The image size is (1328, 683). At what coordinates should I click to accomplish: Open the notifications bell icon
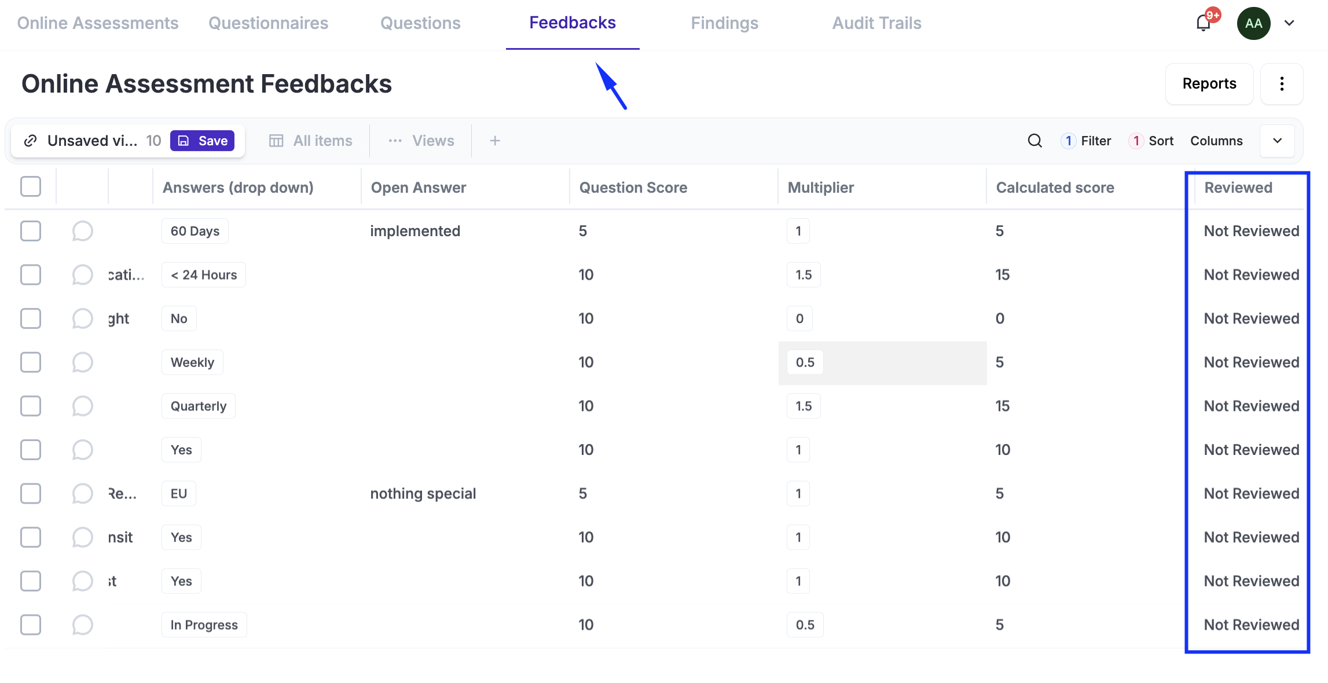(1204, 23)
